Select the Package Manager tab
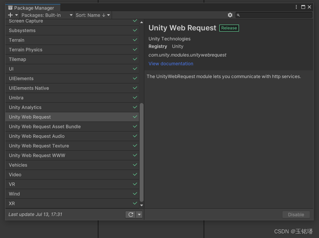The image size is (319, 238). coord(33,8)
